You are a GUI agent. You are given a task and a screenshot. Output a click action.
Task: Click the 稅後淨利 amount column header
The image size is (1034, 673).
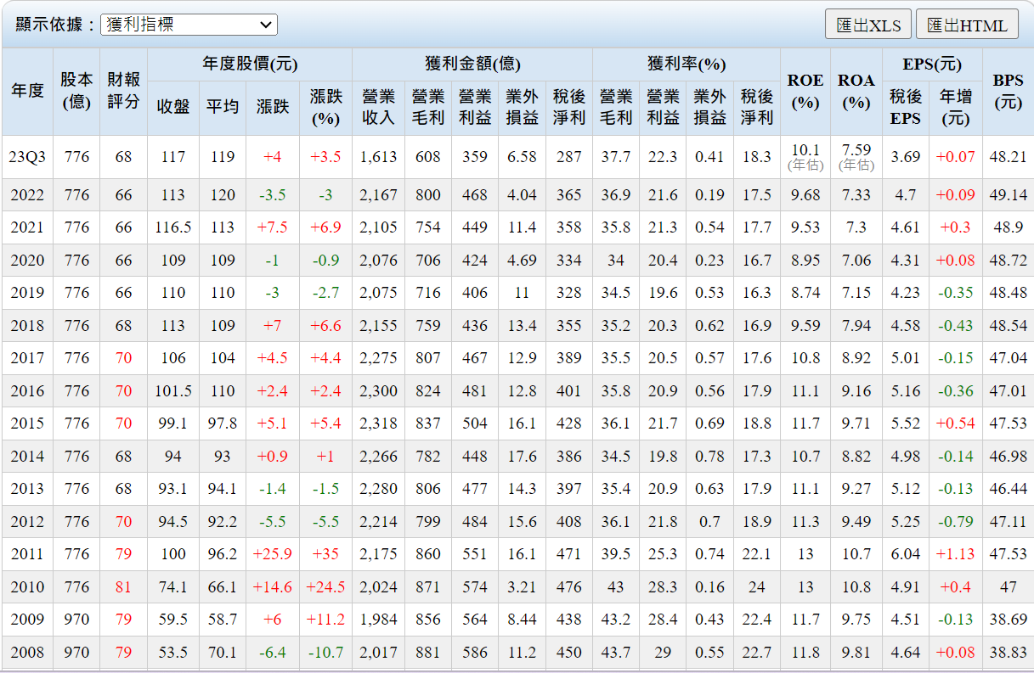(568, 107)
